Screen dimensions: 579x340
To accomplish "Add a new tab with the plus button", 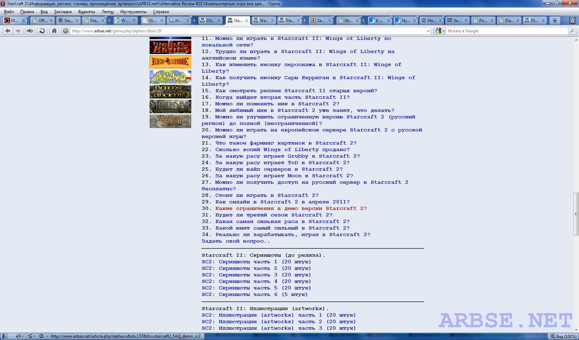I will (555, 20).
